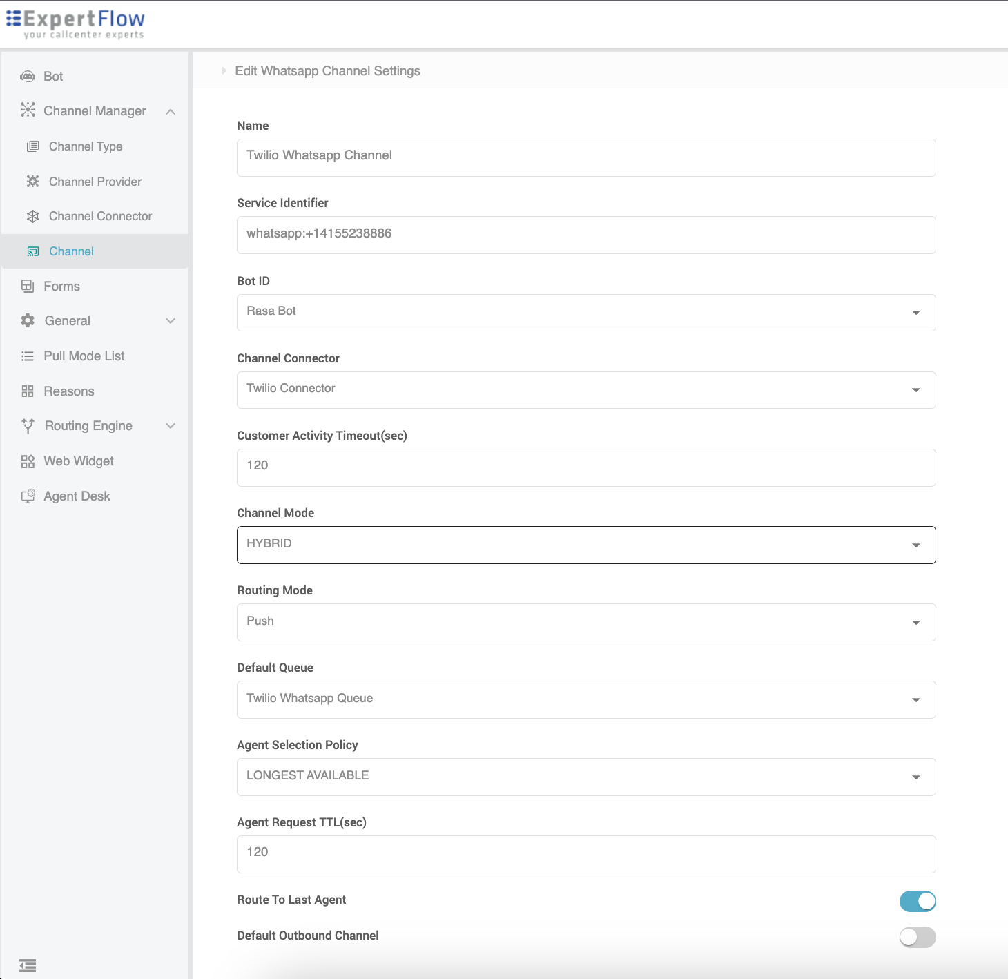The height and width of the screenshot is (979, 1008).
Task: Open the Channel Type menu item
Action: click(86, 146)
